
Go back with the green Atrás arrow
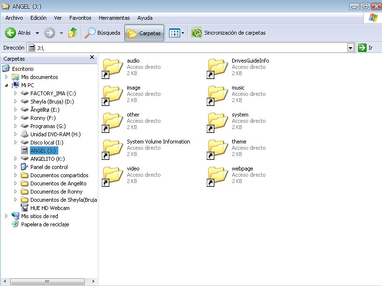[18, 33]
